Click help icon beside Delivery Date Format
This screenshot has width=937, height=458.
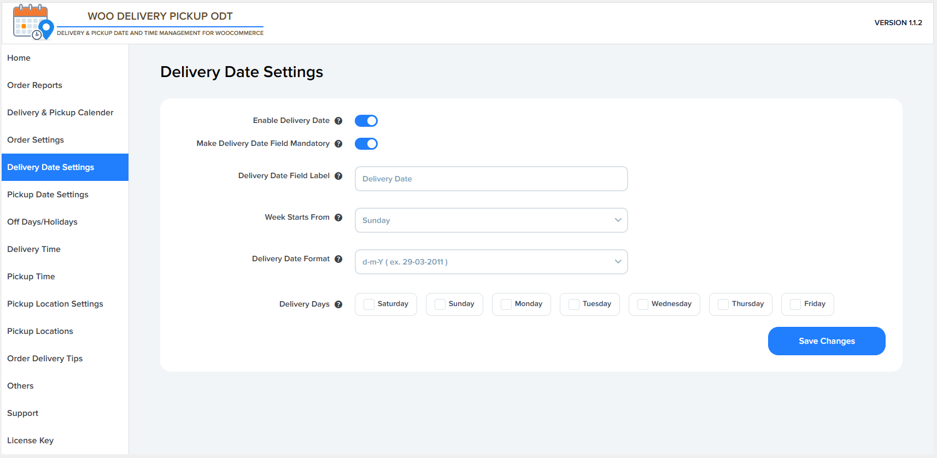coord(338,259)
